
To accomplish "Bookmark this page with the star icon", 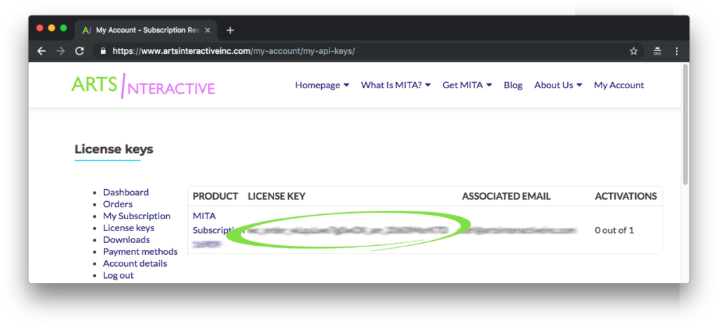I will [x=633, y=51].
